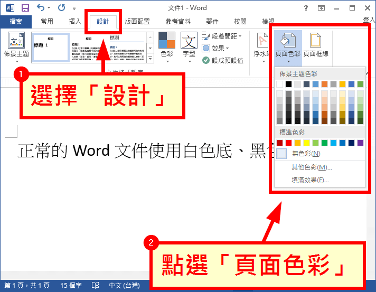Choose 其他色彩 from the color menu
Viewport: 376px width, 292px height.
[312, 167]
